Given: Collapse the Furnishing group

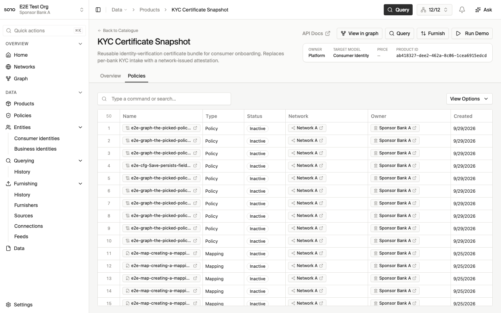Looking at the screenshot, I should point(80,184).
